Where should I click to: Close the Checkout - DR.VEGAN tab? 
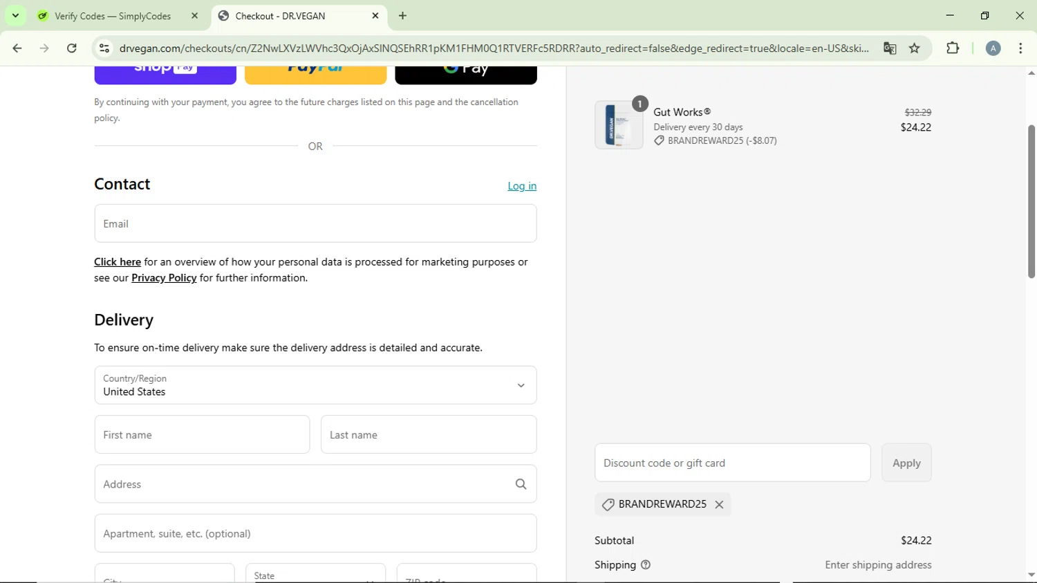[x=375, y=16]
